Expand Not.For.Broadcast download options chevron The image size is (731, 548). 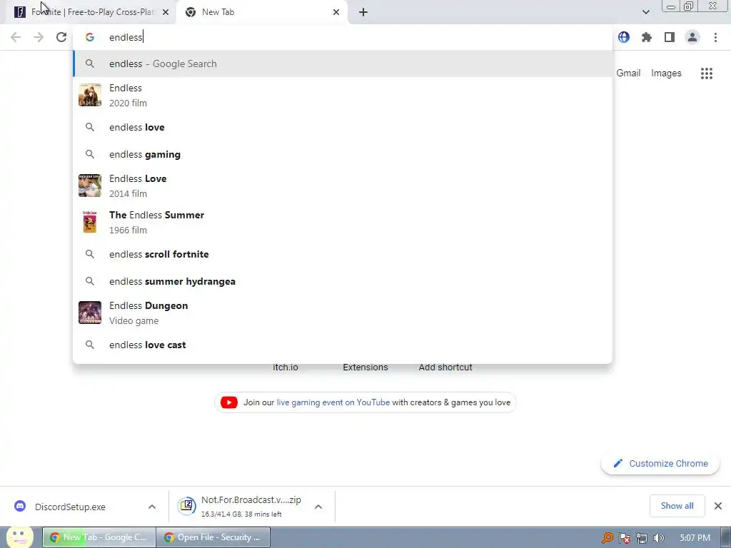pos(318,507)
